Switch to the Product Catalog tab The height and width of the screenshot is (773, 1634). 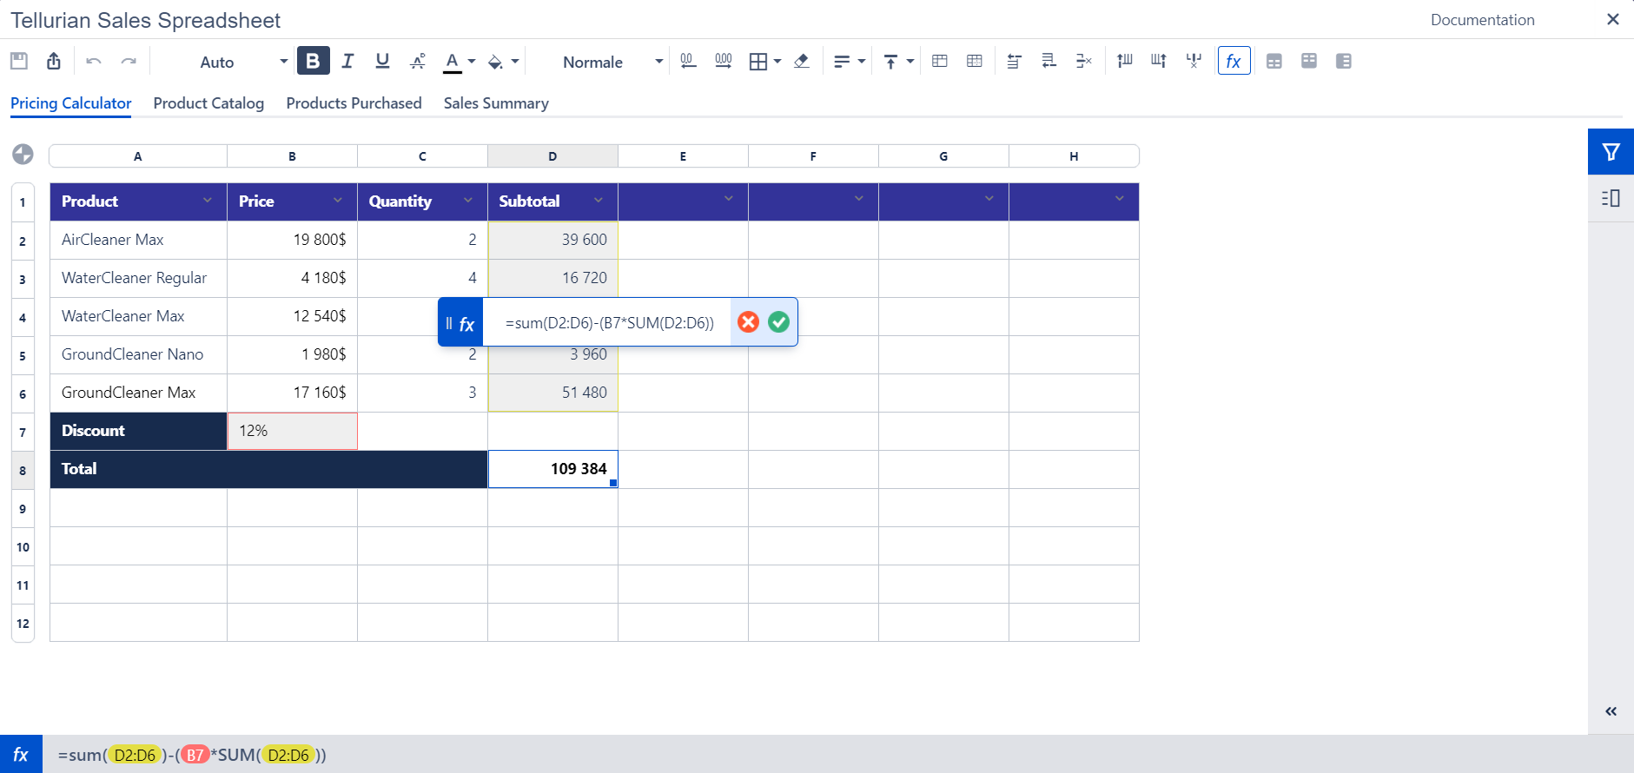point(208,103)
